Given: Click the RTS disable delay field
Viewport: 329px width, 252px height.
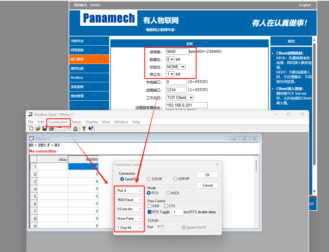Looking at the screenshot, I should 178,212.
